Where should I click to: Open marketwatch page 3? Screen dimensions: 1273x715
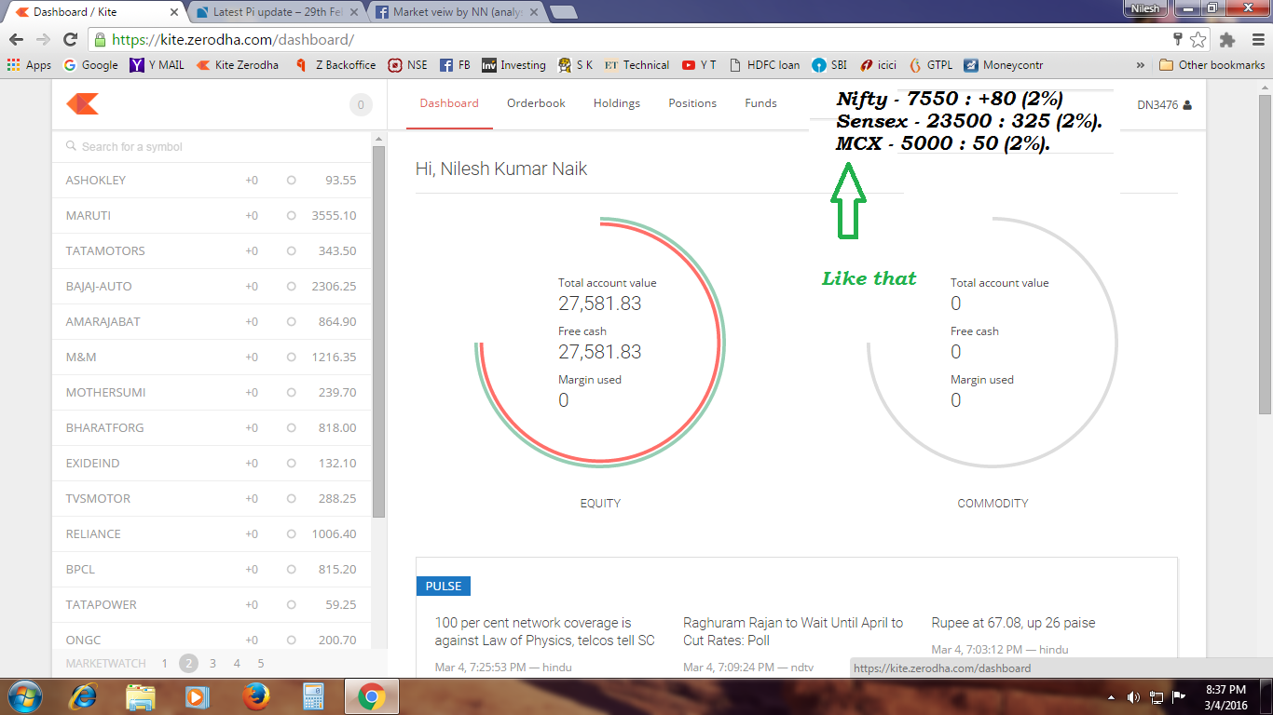[x=212, y=664]
